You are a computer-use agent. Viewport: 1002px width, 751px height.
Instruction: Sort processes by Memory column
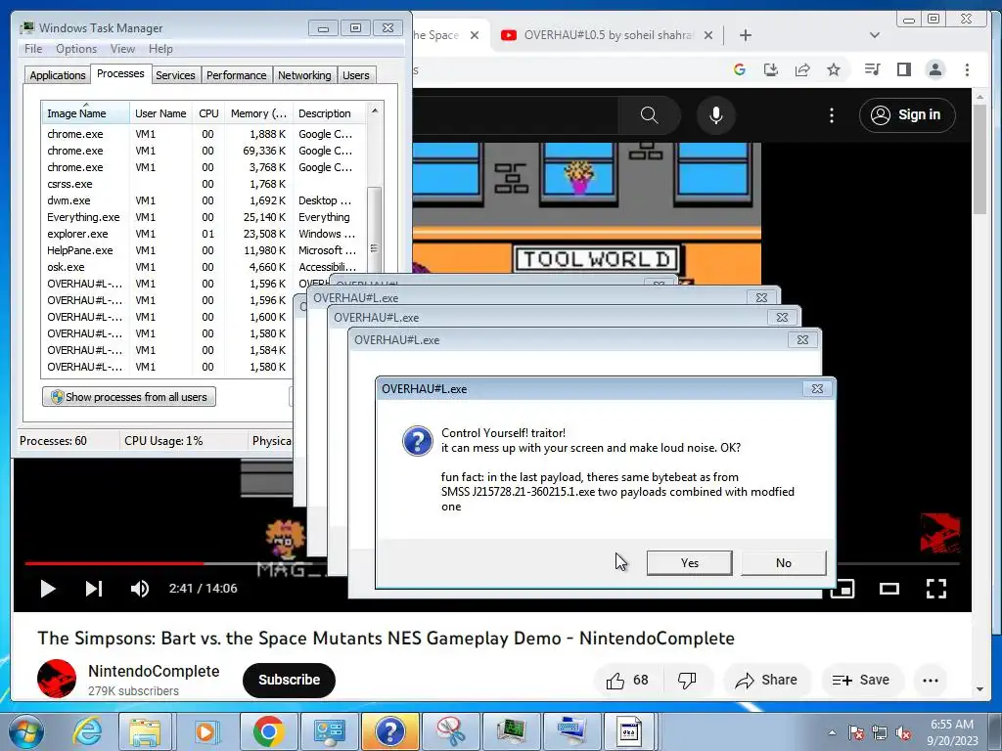tap(258, 113)
